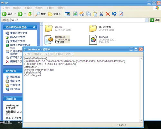The height and width of the screenshot is (129, 161).
Task: Collapse the 文件和文件夹任务 panel
Action: coord(34,27)
